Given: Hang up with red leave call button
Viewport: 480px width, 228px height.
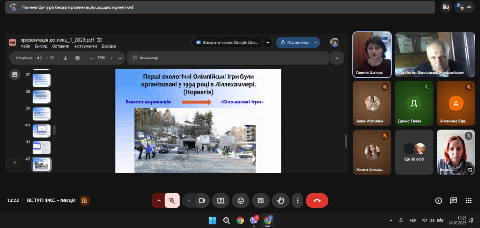Looking at the screenshot, I should point(317,200).
